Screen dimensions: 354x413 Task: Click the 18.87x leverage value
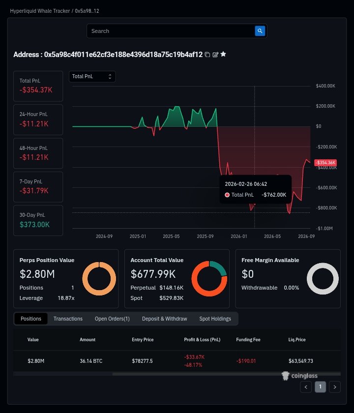66,298
